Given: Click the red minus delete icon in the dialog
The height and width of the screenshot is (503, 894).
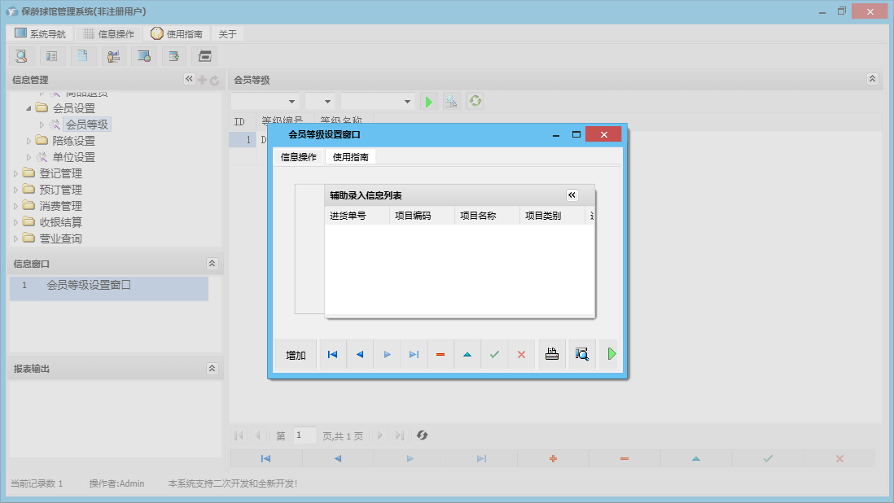Looking at the screenshot, I should (440, 355).
